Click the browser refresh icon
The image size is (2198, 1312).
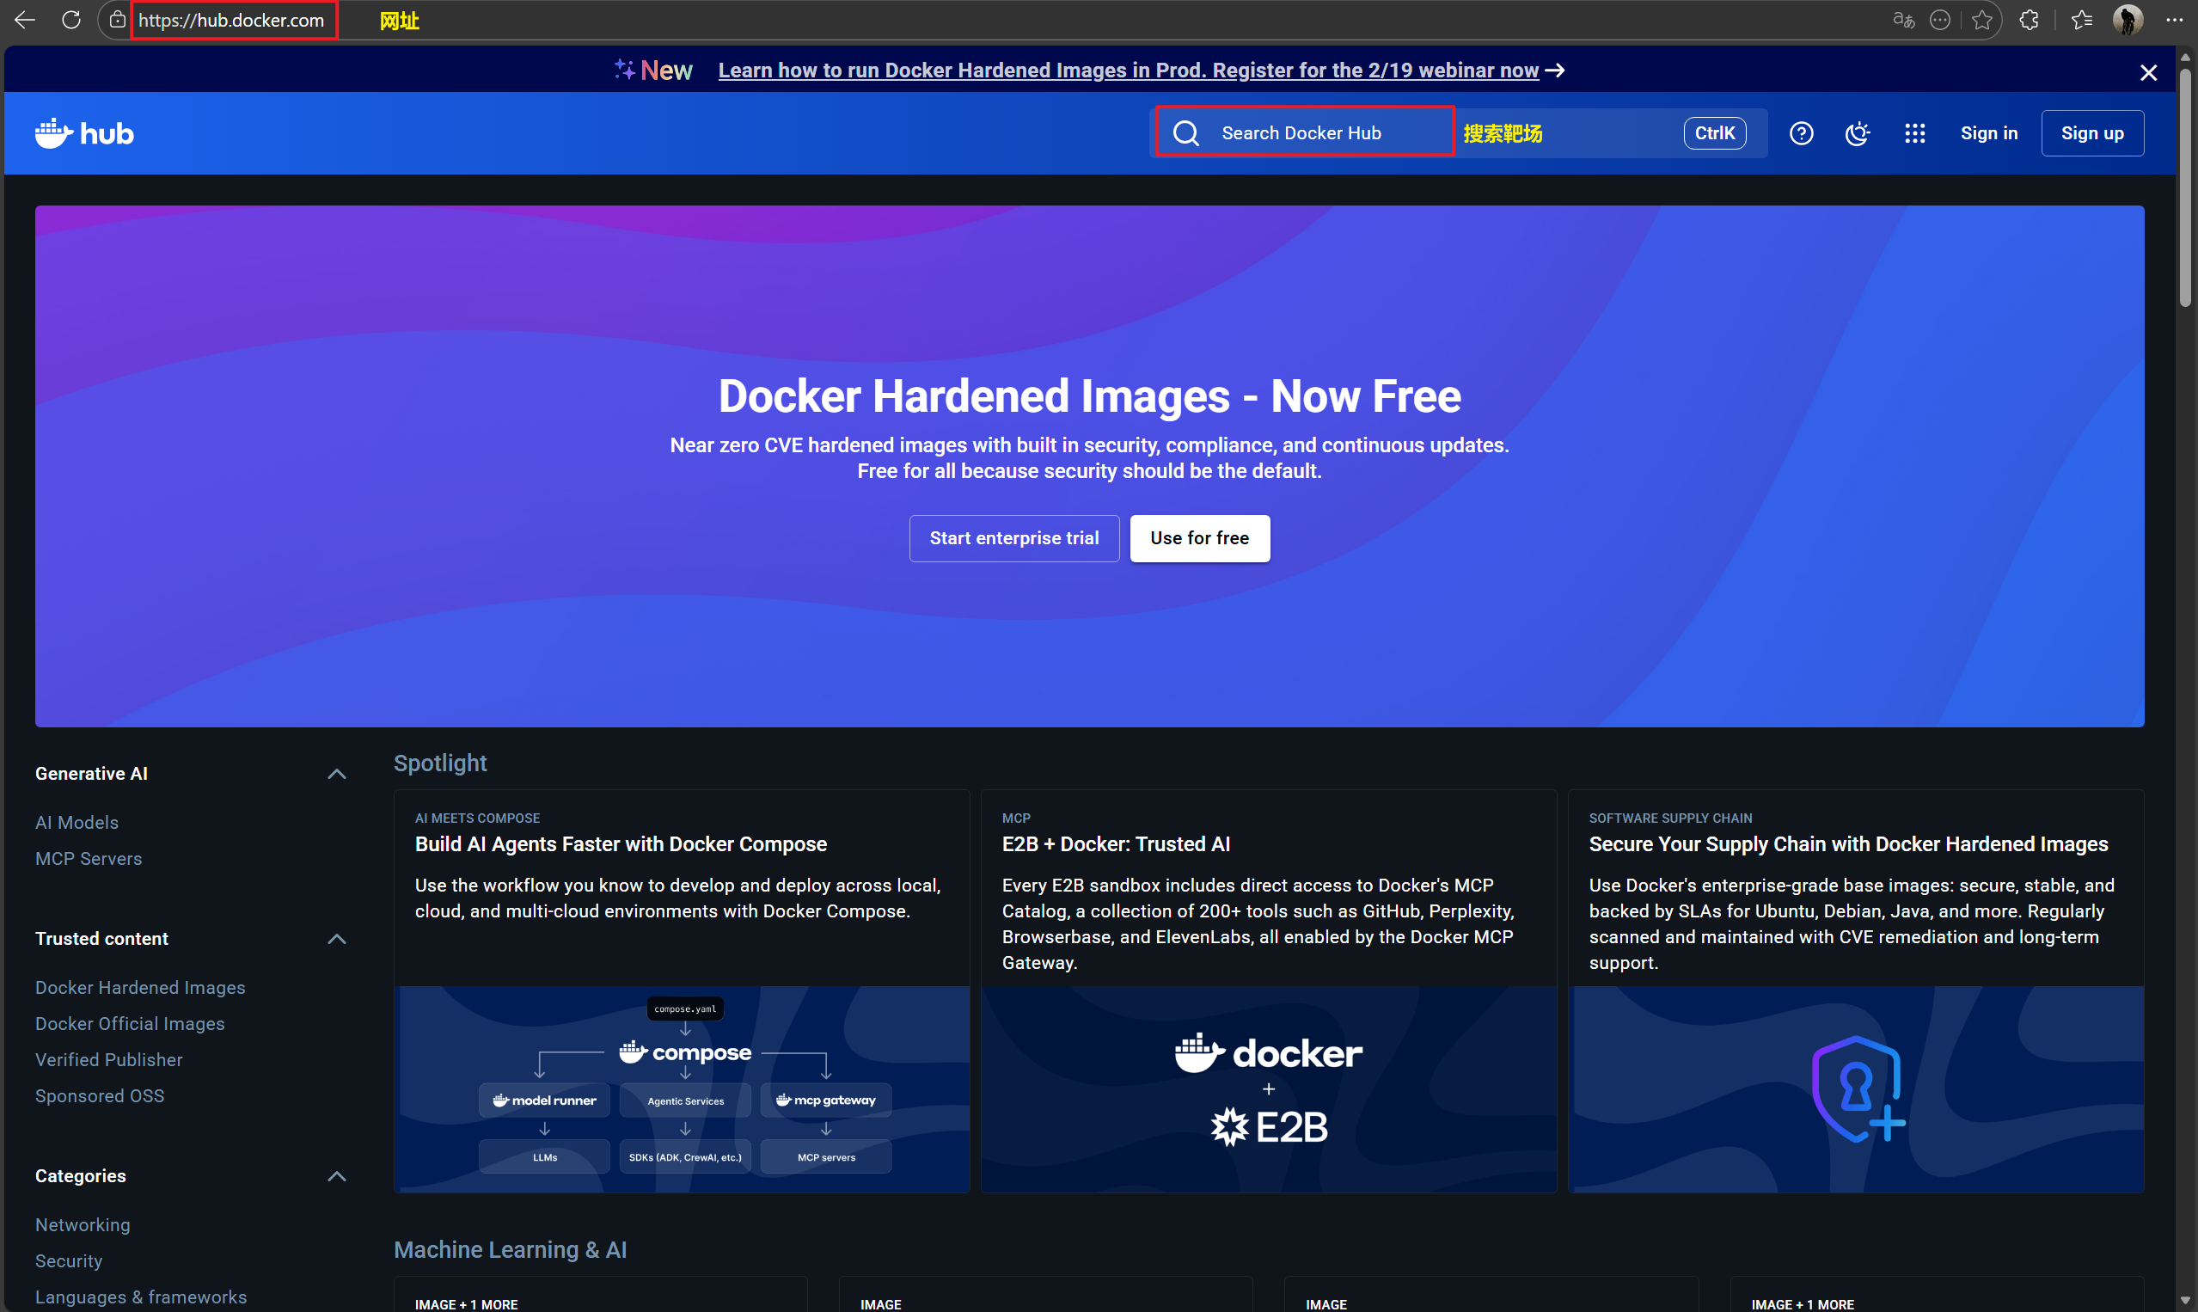pos(70,20)
